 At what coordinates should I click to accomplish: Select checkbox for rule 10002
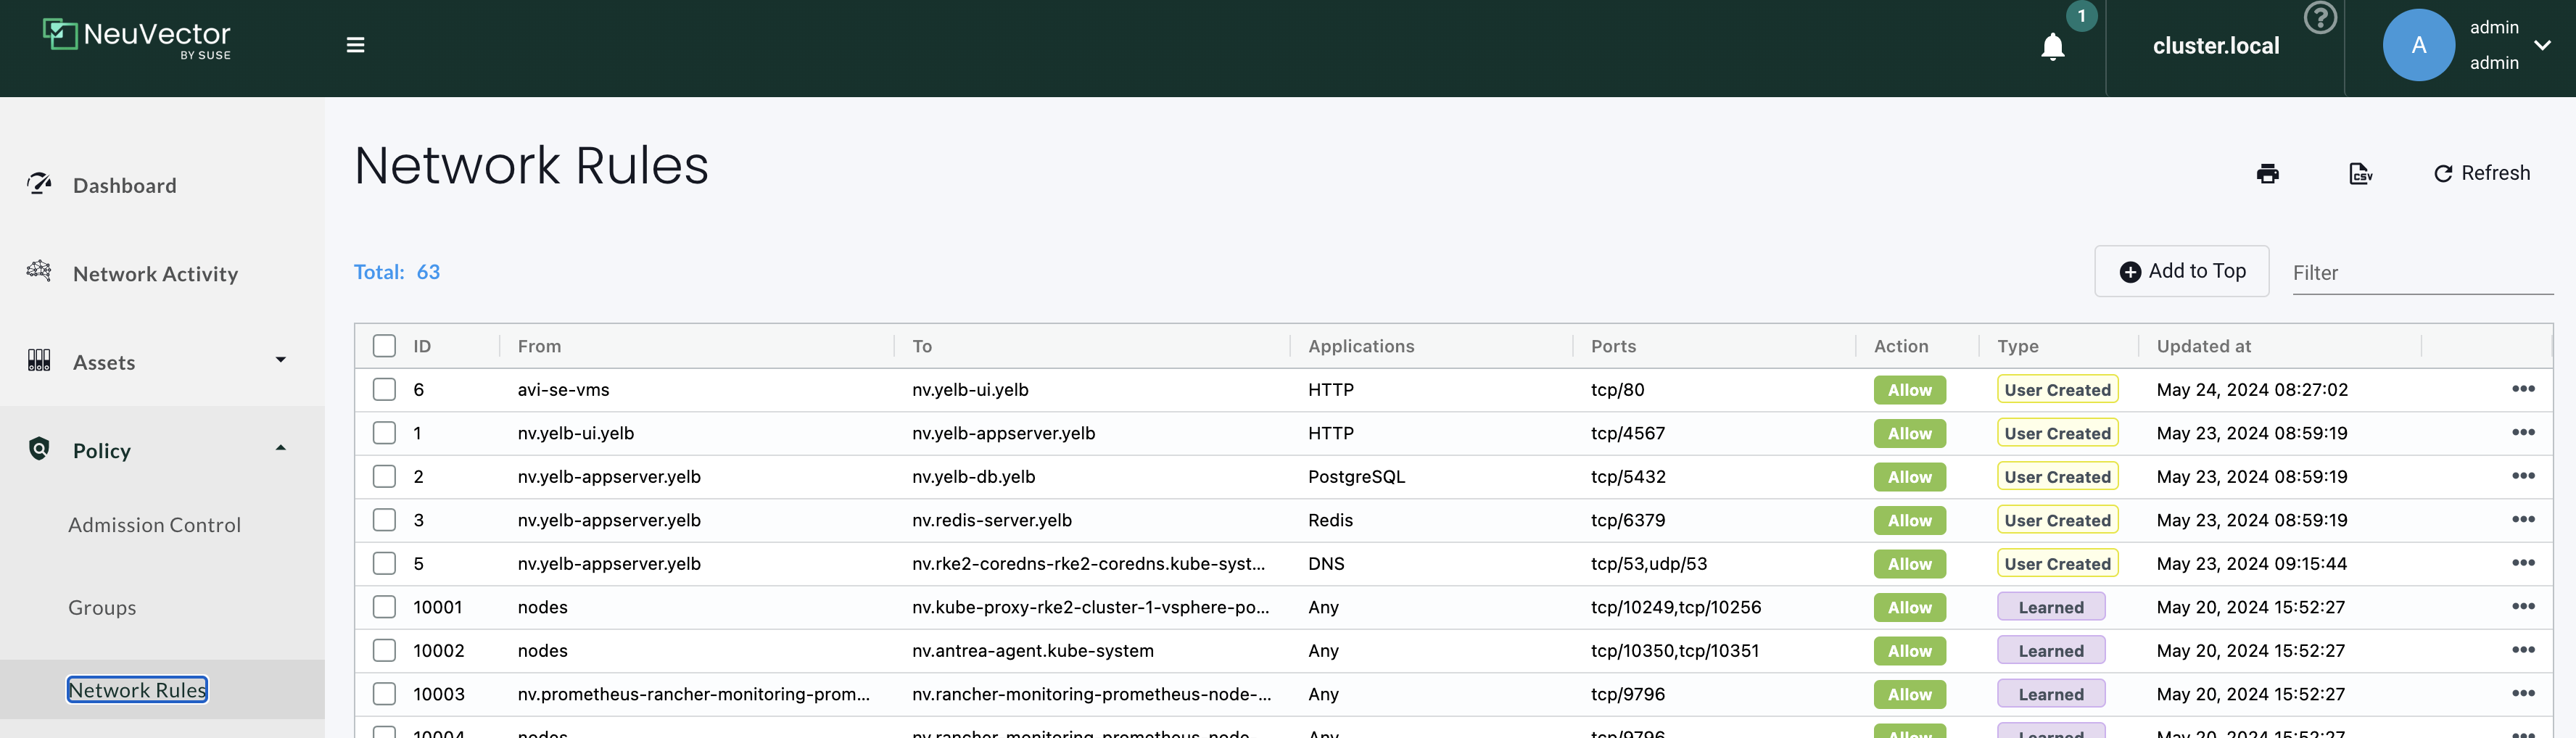click(384, 650)
